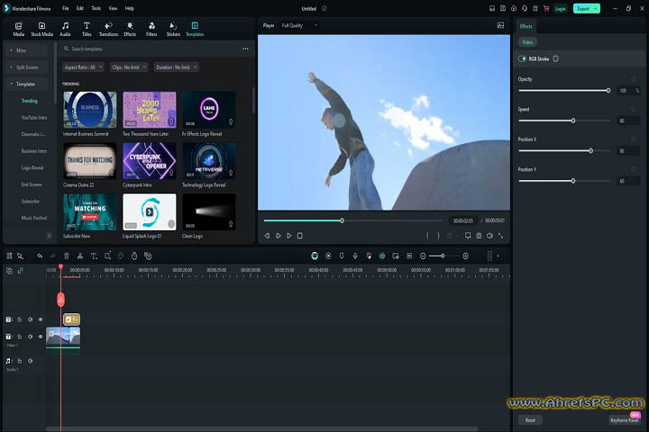Image resolution: width=649 pixels, height=432 pixels.
Task: Open the Keyframe Panel
Action: pyautogui.click(x=625, y=420)
